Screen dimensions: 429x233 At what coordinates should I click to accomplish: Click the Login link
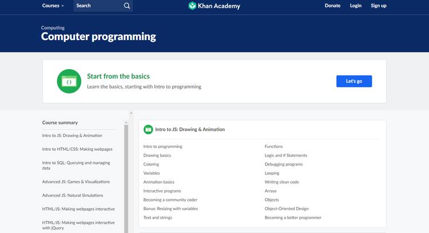click(356, 6)
